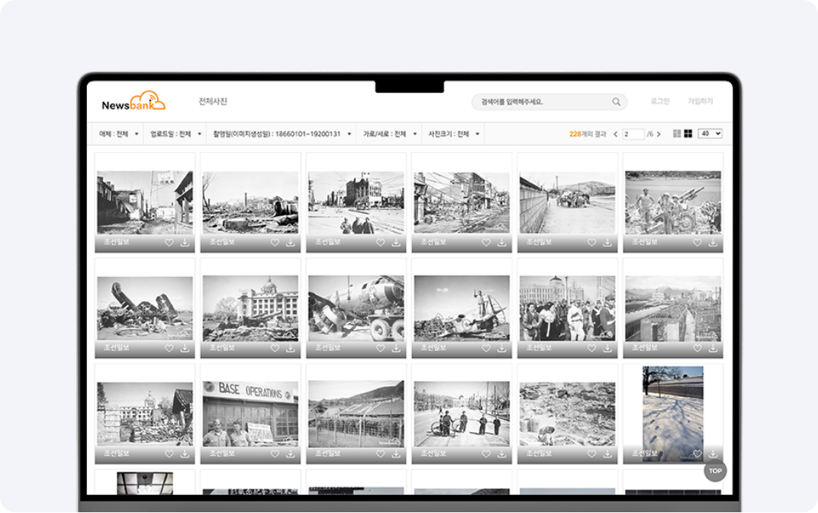The height and width of the screenshot is (513, 818).
Task: Go to the next results page
Action: pos(659,134)
